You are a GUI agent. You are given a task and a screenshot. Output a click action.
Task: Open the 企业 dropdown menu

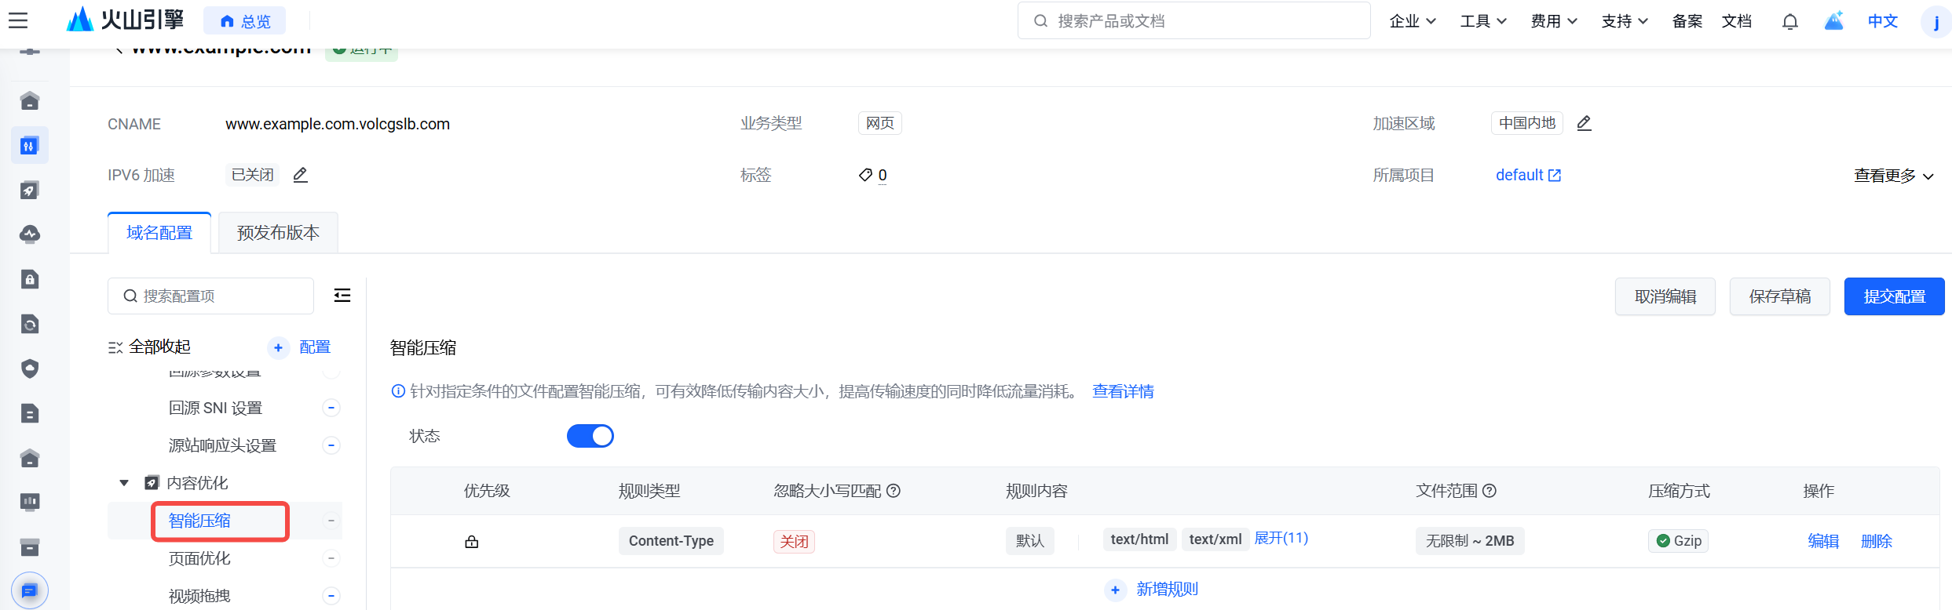click(x=1412, y=21)
